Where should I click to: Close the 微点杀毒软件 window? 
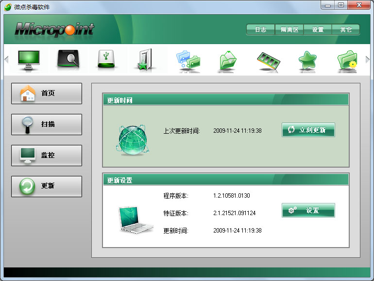pyautogui.click(x=359, y=5)
